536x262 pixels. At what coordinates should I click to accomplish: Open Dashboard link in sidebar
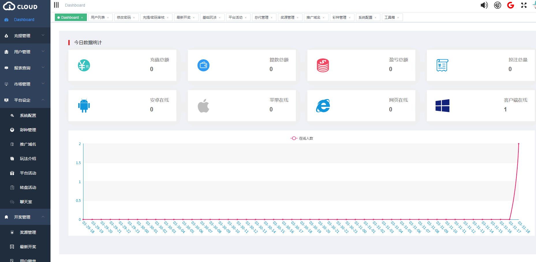pos(24,20)
